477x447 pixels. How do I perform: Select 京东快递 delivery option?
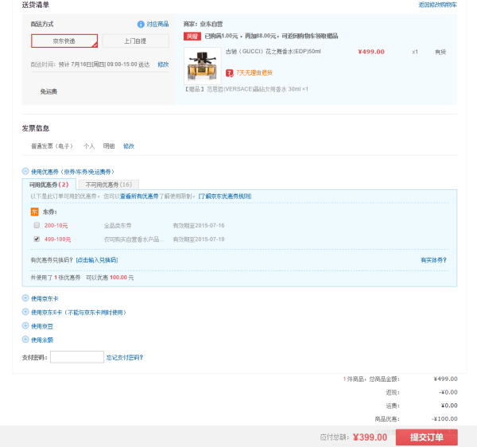64,41
